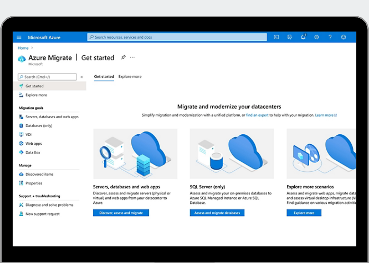Open the Learn more link
The image size is (369, 263).
click(x=324, y=115)
